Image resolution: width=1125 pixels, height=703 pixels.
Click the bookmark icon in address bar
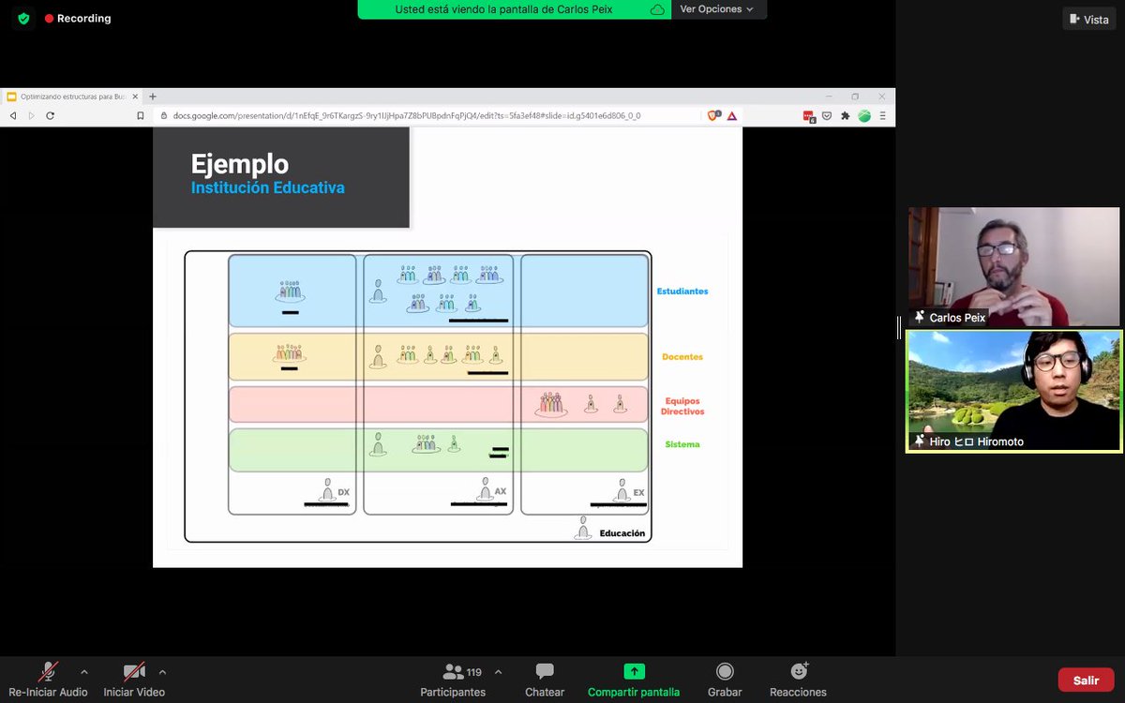140,115
